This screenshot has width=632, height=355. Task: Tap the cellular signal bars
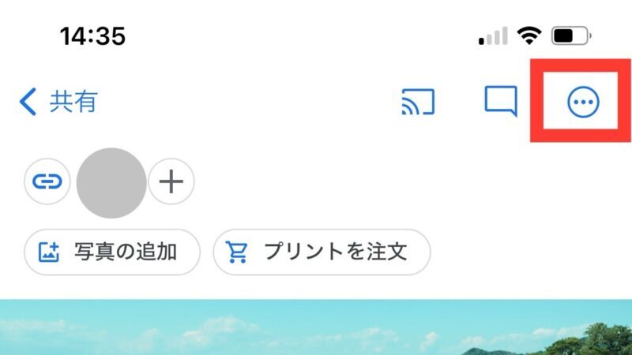[x=493, y=35]
